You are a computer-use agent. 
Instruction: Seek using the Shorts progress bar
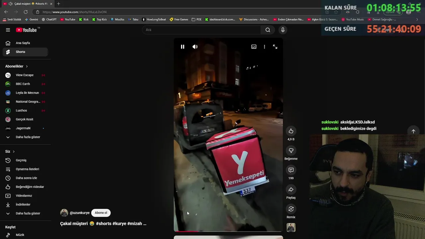pos(228,231)
